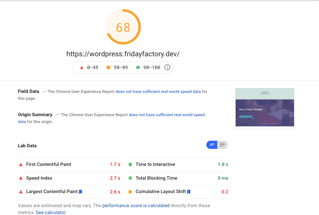The image size is (319, 215).
Task: Open the 'See calculator.' link
Action: (x=51, y=212)
